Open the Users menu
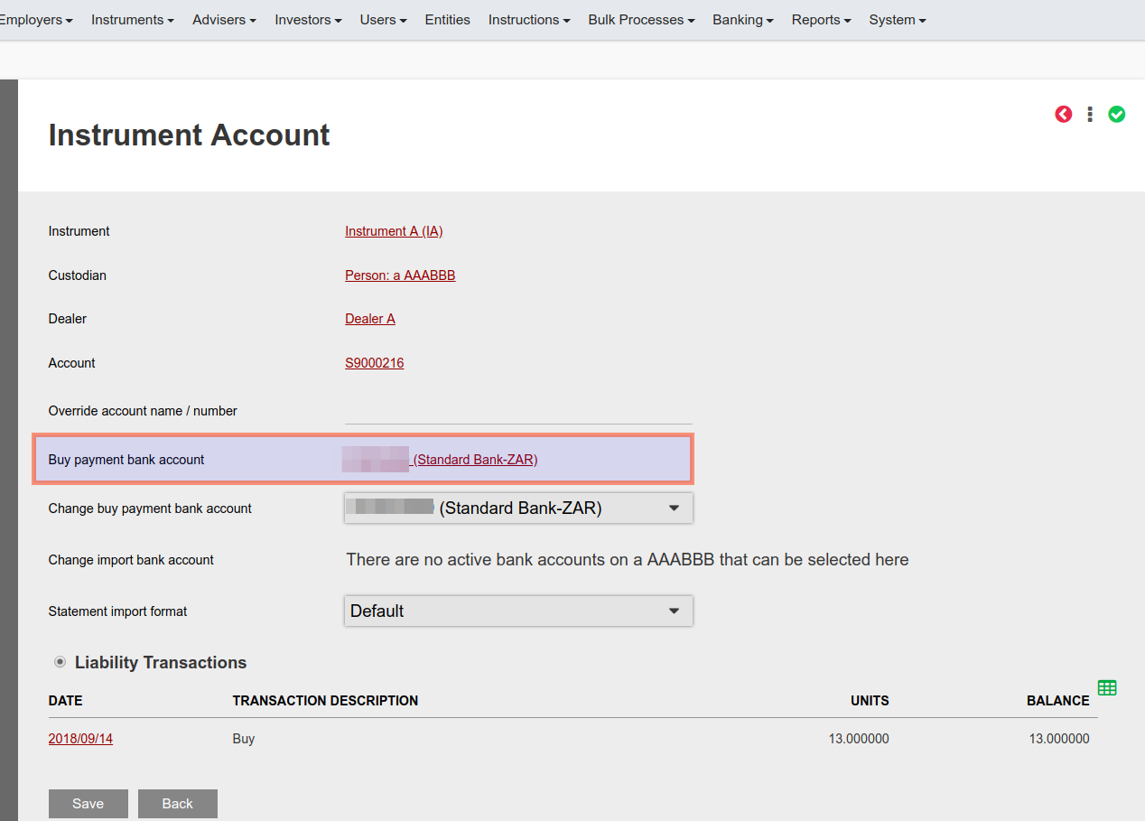 pos(384,20)
